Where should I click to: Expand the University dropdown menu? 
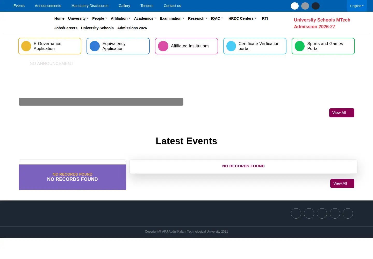(x=78, y=18)
